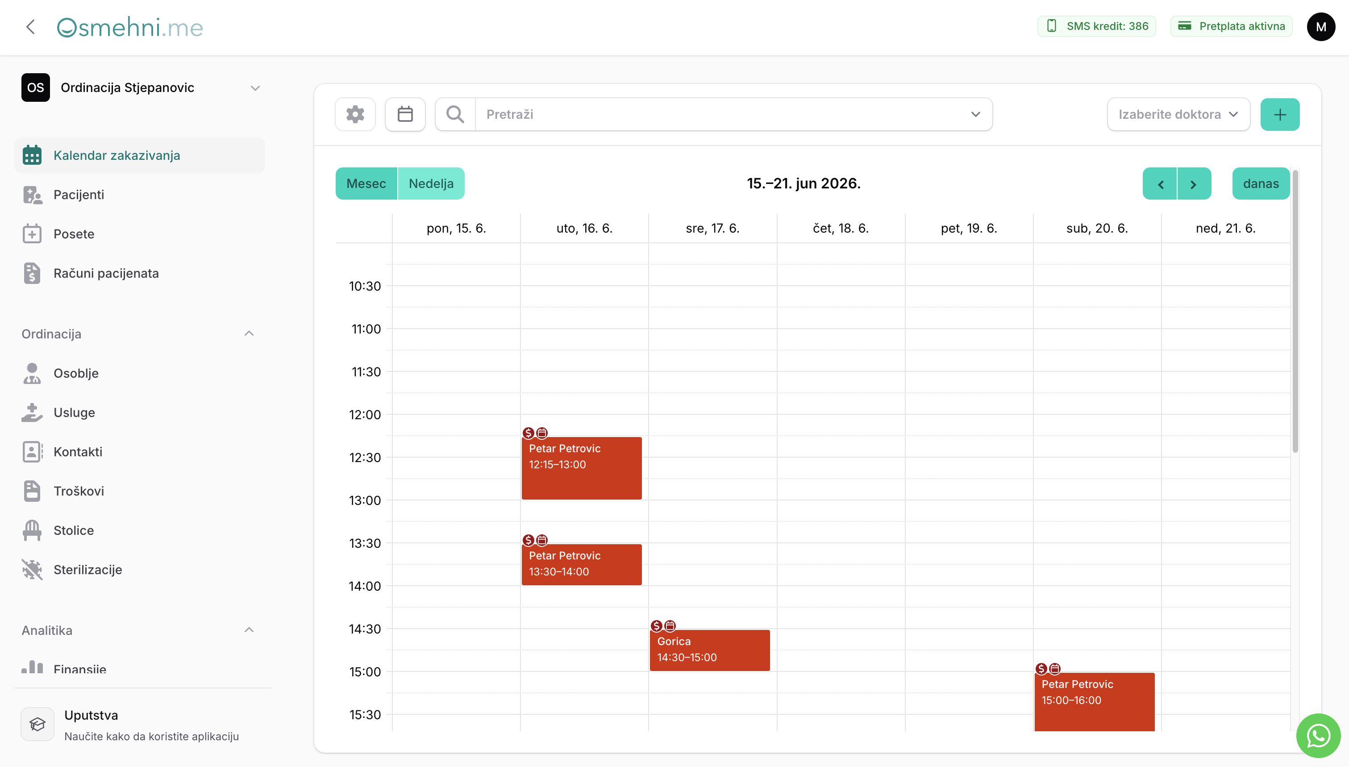Open Petar Petrovic 12:15–13:00 appointment
Viewport: 1349px width, 767px height.
[x=581, y=468]
